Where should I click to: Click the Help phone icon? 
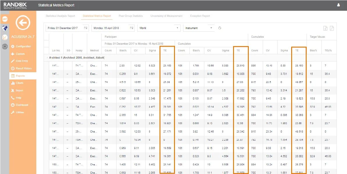(12, 98)
